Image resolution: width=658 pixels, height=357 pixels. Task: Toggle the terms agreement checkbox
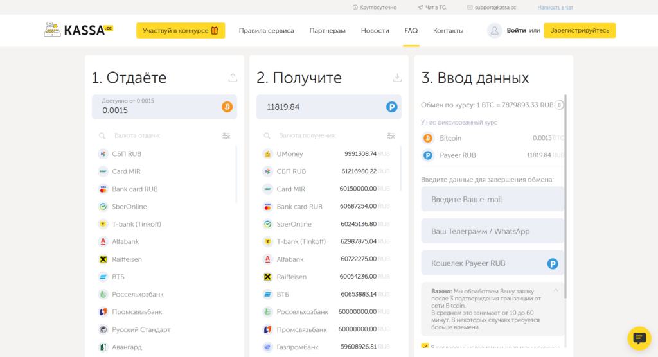click(425, 346)
